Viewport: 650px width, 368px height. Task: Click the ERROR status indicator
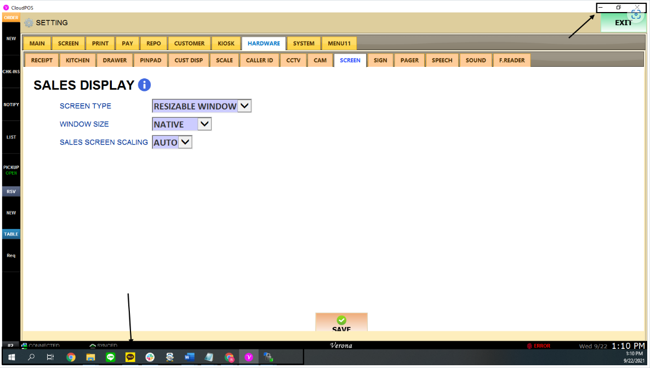539,346
